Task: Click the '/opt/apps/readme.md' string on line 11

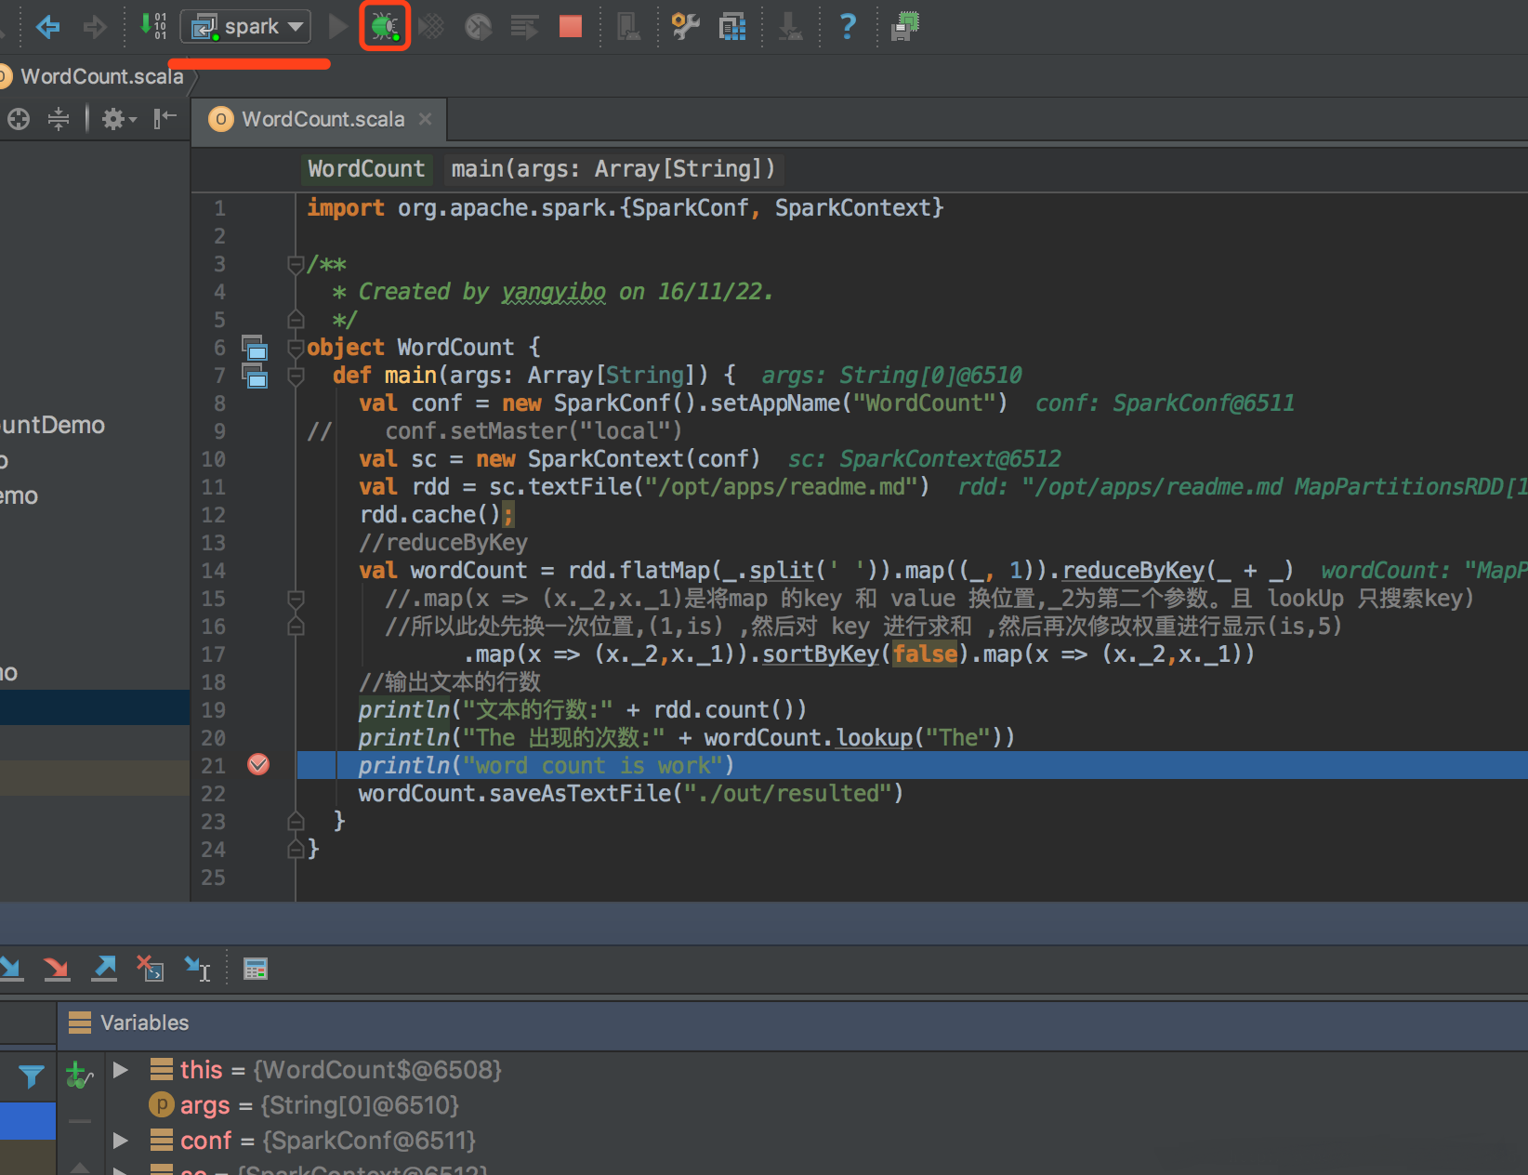Action: click(x=781, y=486)
